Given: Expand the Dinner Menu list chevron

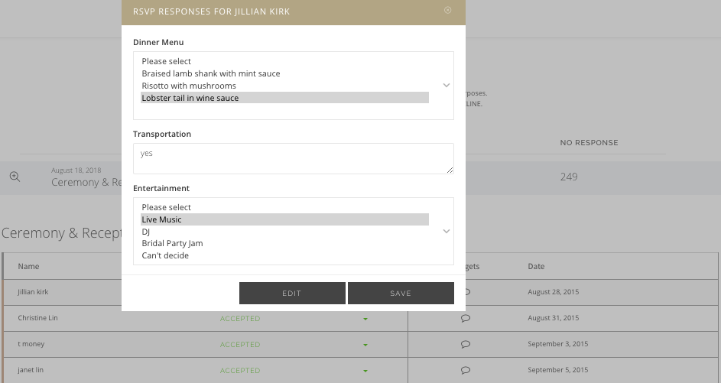Looking at the screenshot, I should tap(447, 86).
